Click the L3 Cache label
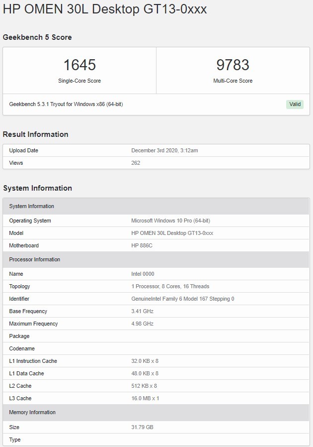Screen dimensions: 313x447 20,398
